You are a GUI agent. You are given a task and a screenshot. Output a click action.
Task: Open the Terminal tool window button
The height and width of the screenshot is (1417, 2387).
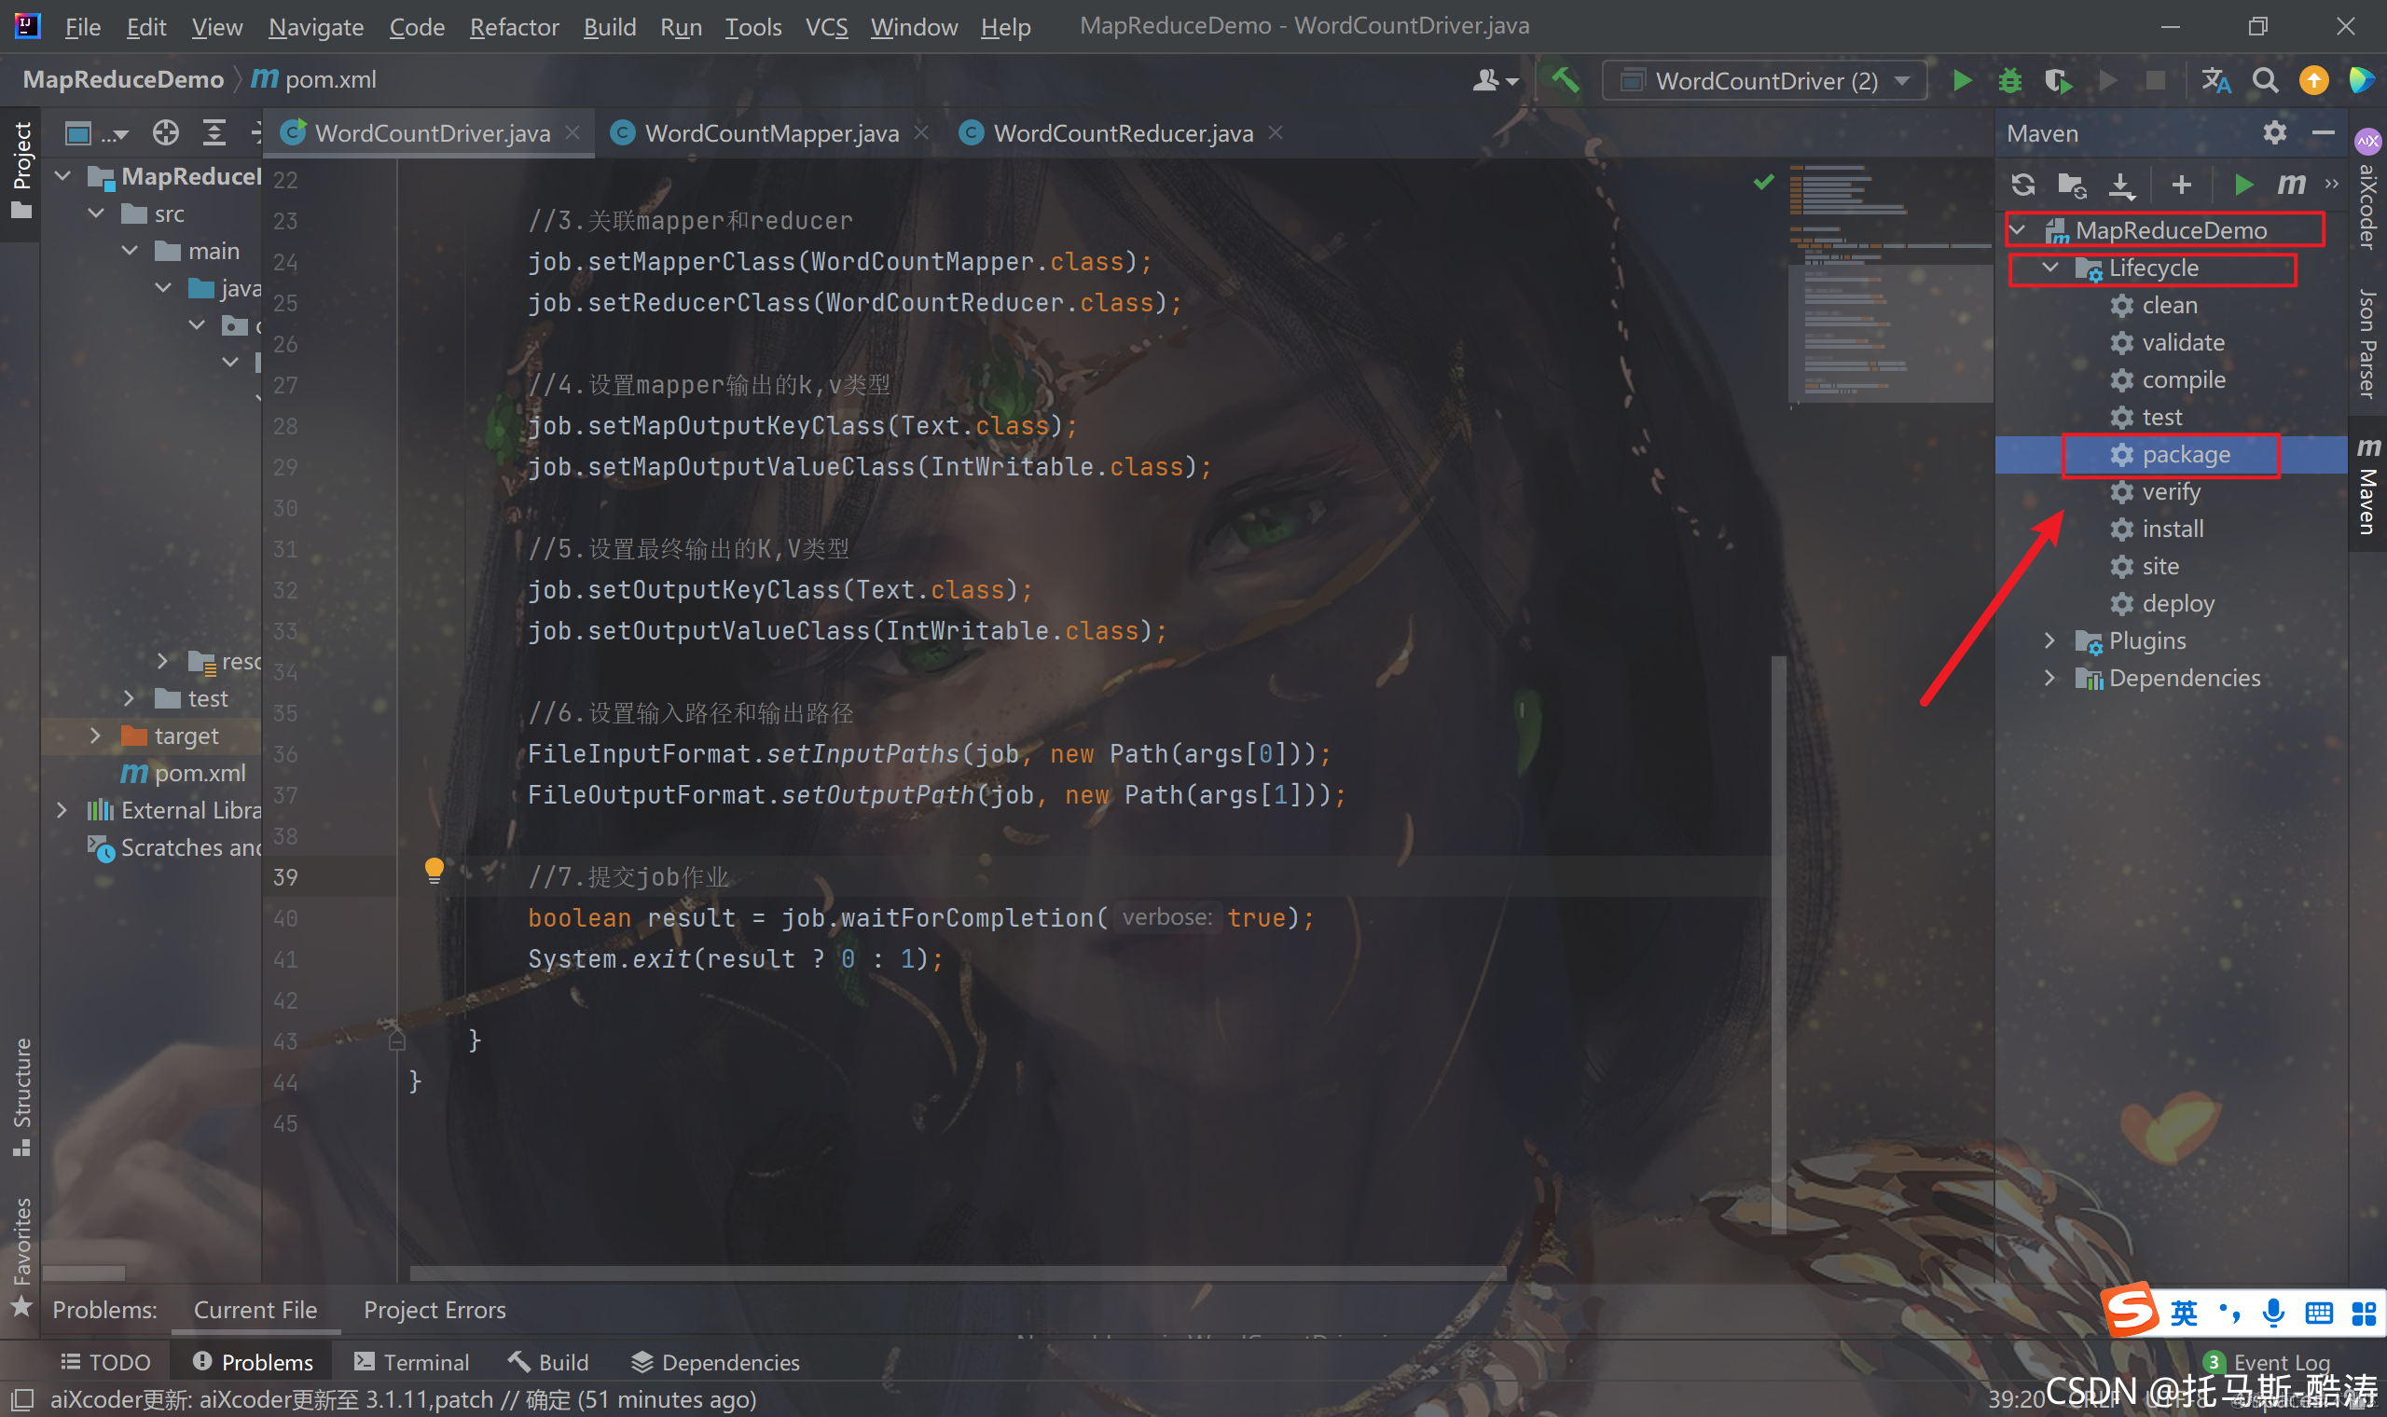pos(411,1362)
